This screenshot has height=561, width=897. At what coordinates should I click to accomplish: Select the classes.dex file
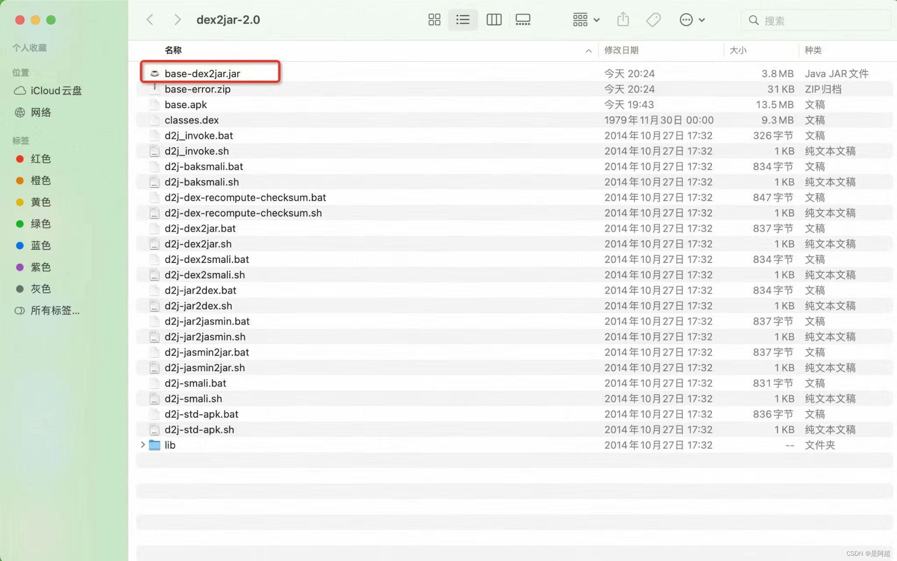(192, 120)
